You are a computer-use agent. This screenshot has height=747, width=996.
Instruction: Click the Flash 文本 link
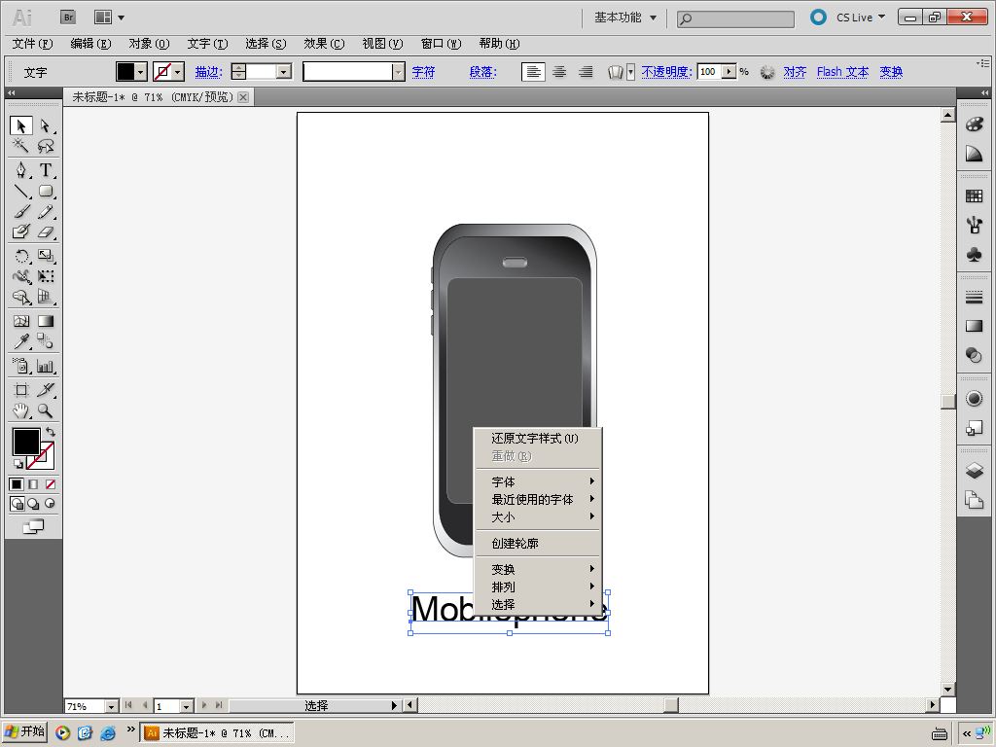coord(842,72)
